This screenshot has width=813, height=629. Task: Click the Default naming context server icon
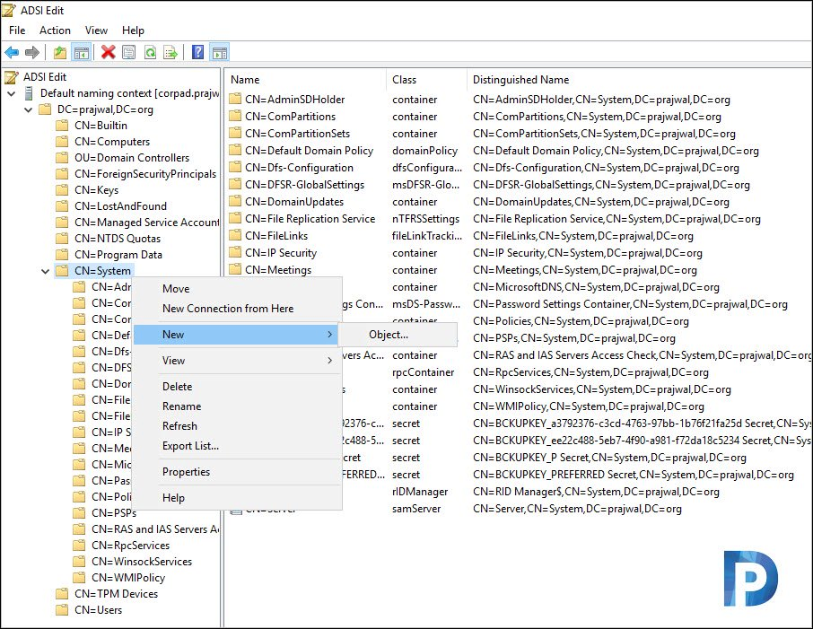click(29, 93)
